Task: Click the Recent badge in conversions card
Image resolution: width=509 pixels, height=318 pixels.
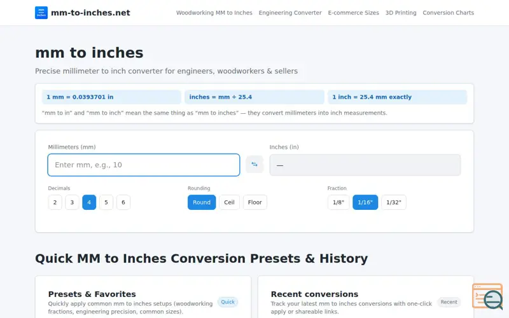Action: (449, 301)
